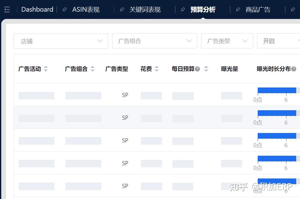This screenshot has width=300, height=199.
Task: Collapse the left sidebar navigation icon
Action: click(7, 9)
